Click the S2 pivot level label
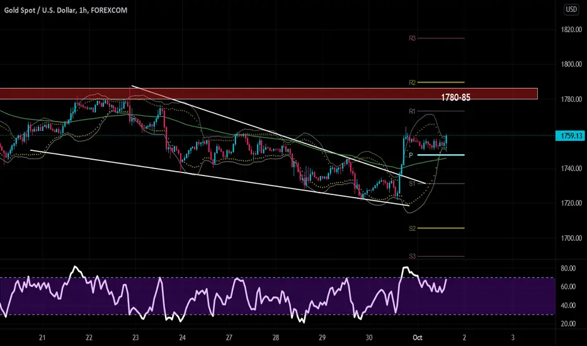Image resolution: width=587 pixels, height=346 pixels. tap(412, 228)
